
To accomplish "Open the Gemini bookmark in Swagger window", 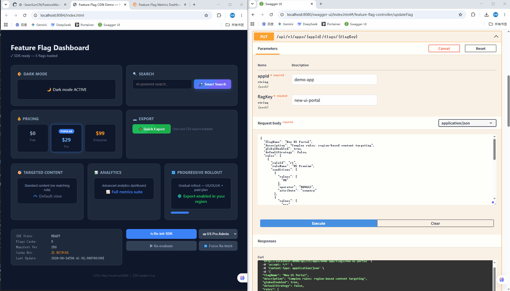I will (286, 24).
